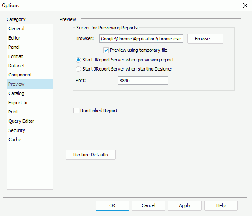Image resolution: width=252 pixels, height=216 pixels.
Task: Choose Start JReport Server when starting Designer
Action: tap(78, 69)
